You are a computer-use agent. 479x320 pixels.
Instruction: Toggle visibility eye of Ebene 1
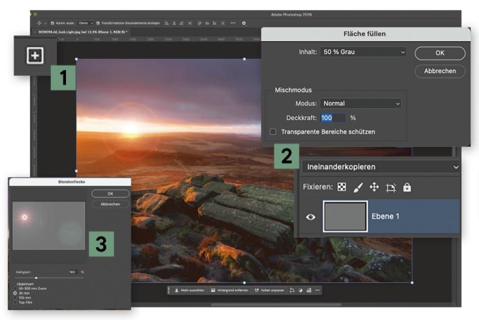pos(310,217)
